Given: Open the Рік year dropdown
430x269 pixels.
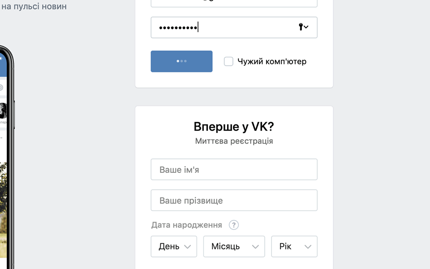Looking at the screenshot, I should (294, 247).
